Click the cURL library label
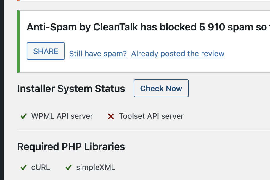Viewport: 270px width, 180px height. pyautogui.click(x=41, y=167)
